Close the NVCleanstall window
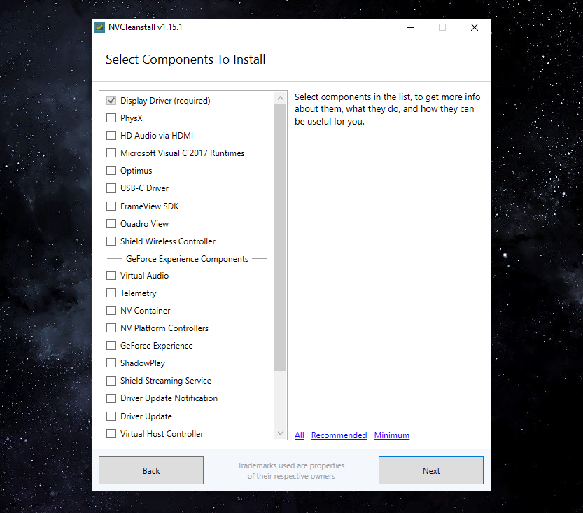The width and height of the screenshot is (583, 513). [475, 27]
